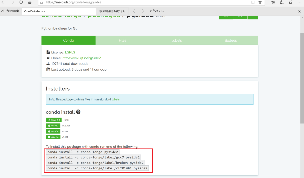The width and height of the screenshot is (304, 178).
Task: Jump to the previous find result
Action: (134, 11)
